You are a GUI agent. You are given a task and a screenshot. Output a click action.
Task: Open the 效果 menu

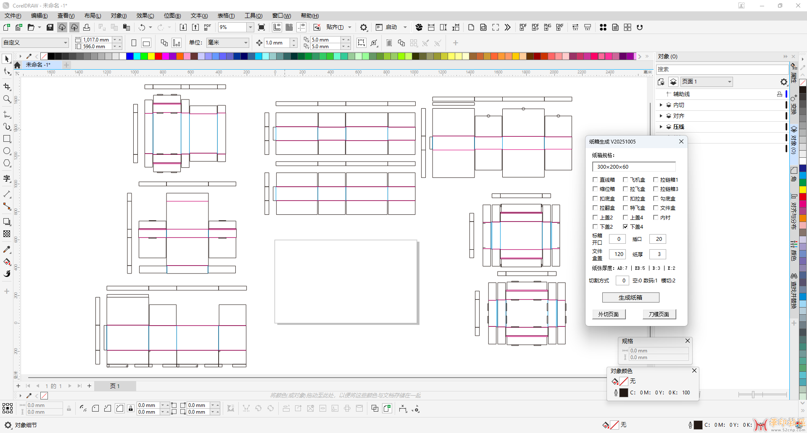(x=145, y=16)
